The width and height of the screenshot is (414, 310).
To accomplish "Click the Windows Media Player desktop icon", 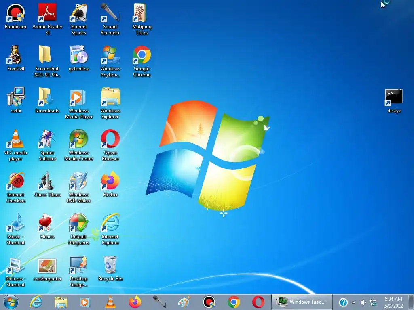I will point(79,103).
